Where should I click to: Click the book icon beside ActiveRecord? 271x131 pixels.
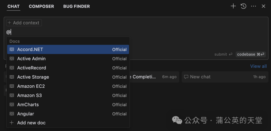point(12,68)
